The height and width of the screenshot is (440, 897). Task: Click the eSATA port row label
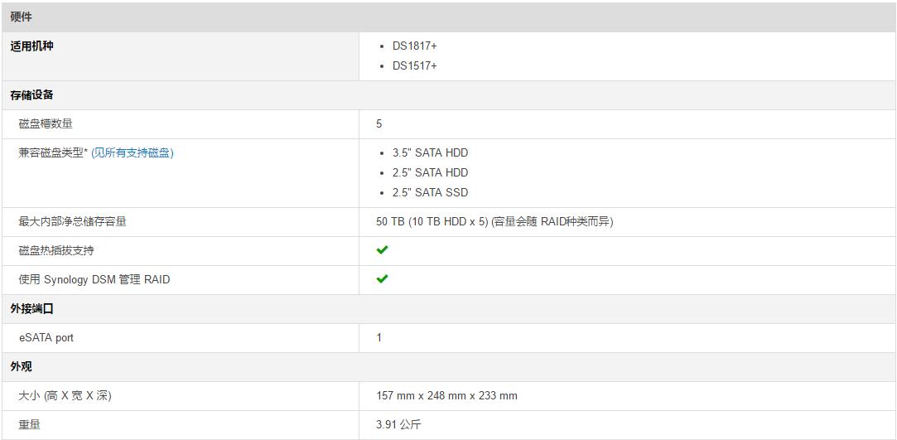[46, 337]
